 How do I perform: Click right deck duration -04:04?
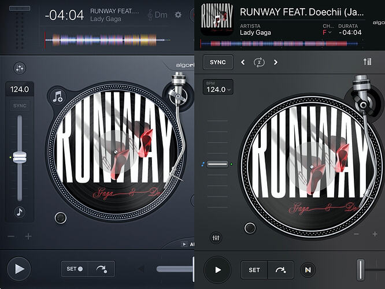click(x=350, y=32)
